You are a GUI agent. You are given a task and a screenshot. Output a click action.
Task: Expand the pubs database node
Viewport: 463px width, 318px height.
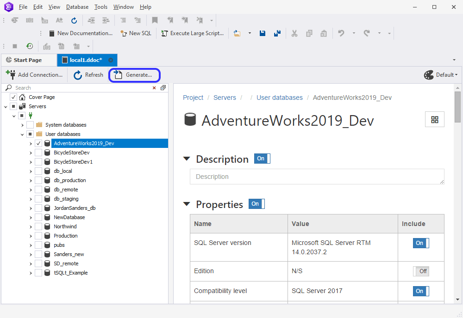(x=31, y=245)
